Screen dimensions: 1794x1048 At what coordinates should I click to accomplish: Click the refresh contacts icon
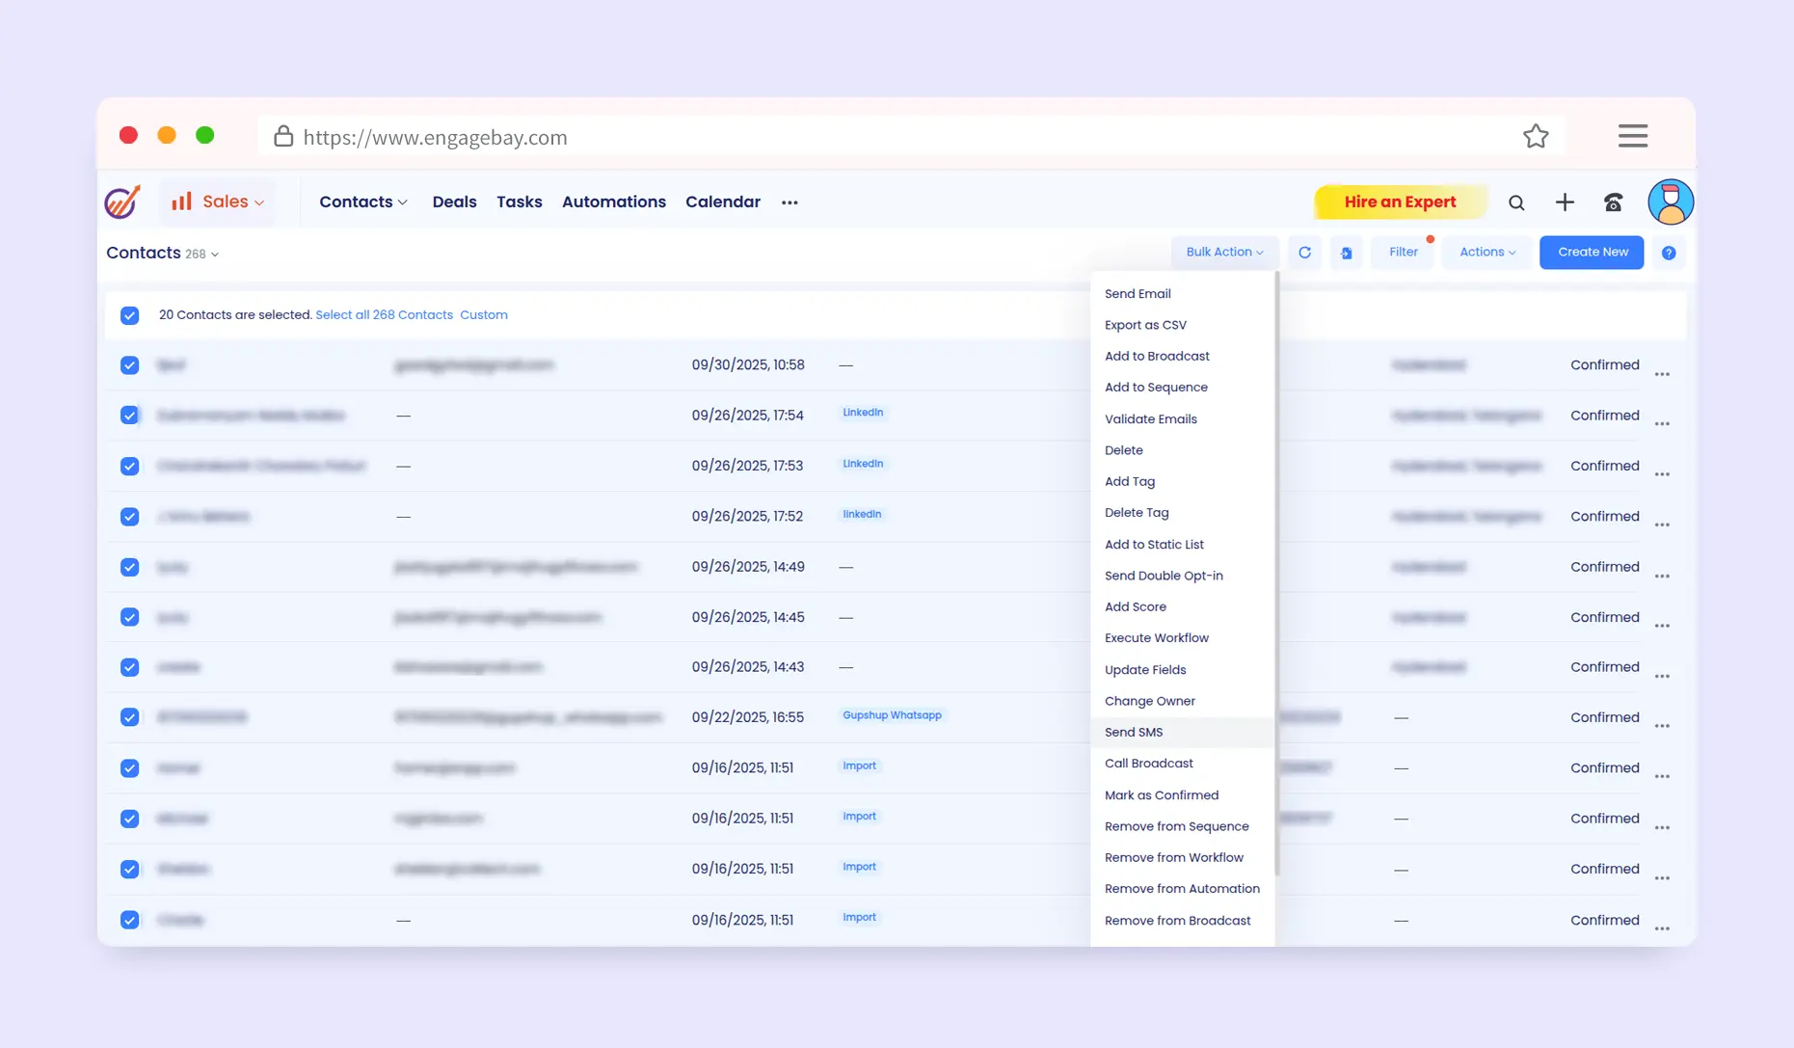pos(1304,253)
